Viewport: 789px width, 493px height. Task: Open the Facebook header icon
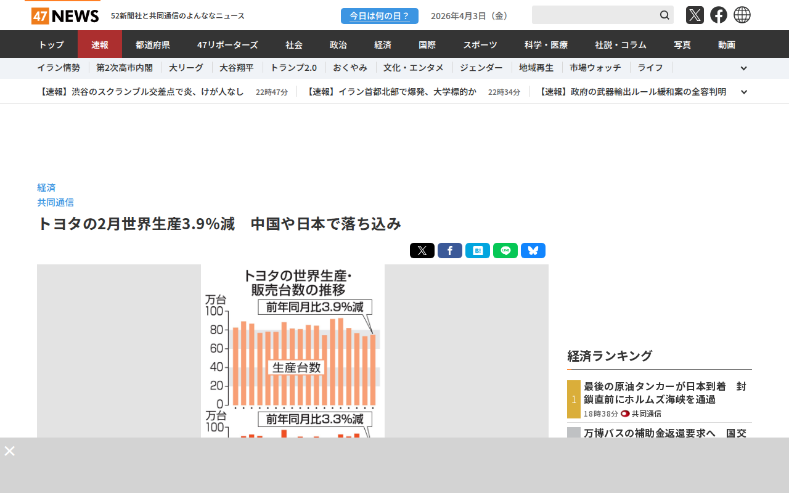[719, 15]
